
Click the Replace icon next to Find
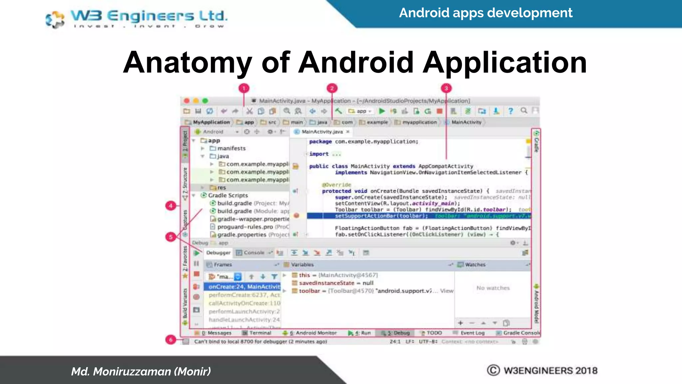click(298, 111)
